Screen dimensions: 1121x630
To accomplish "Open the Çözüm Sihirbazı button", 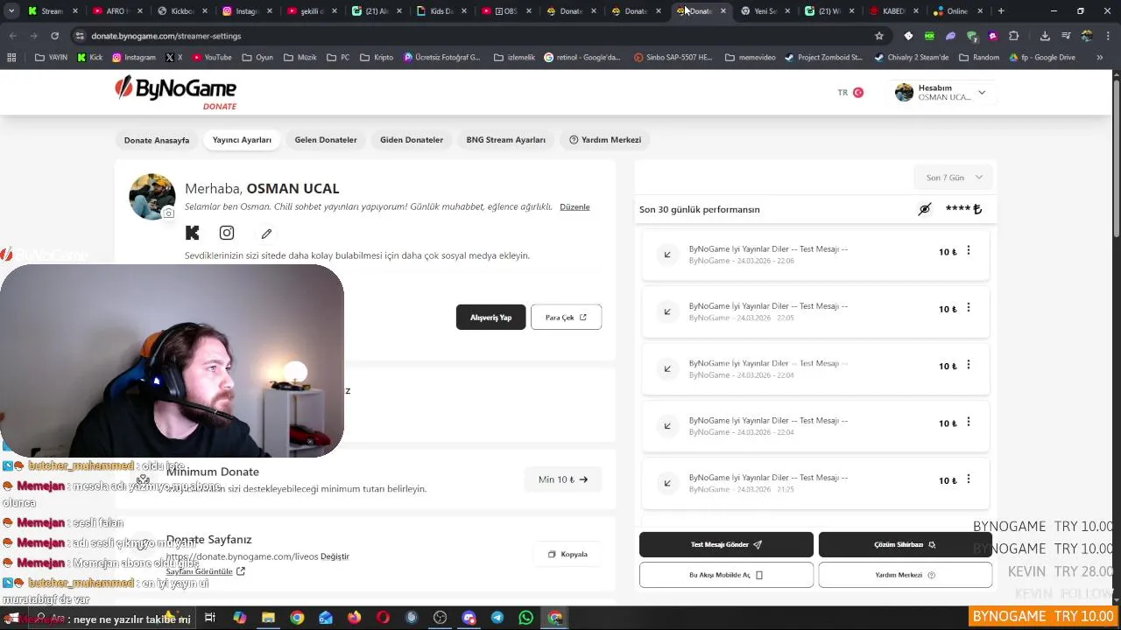I will [905, 544].
